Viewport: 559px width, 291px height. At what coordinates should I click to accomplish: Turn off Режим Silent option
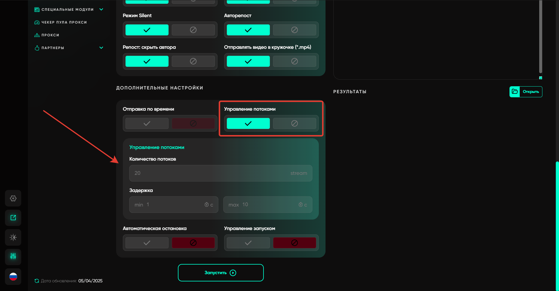(193, 30)
